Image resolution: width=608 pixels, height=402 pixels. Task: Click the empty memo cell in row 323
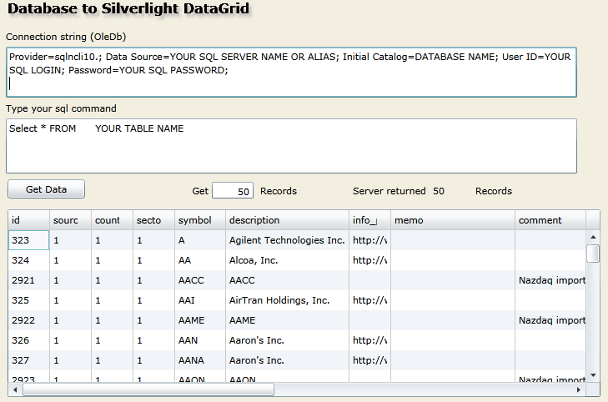tap(453, 240)
